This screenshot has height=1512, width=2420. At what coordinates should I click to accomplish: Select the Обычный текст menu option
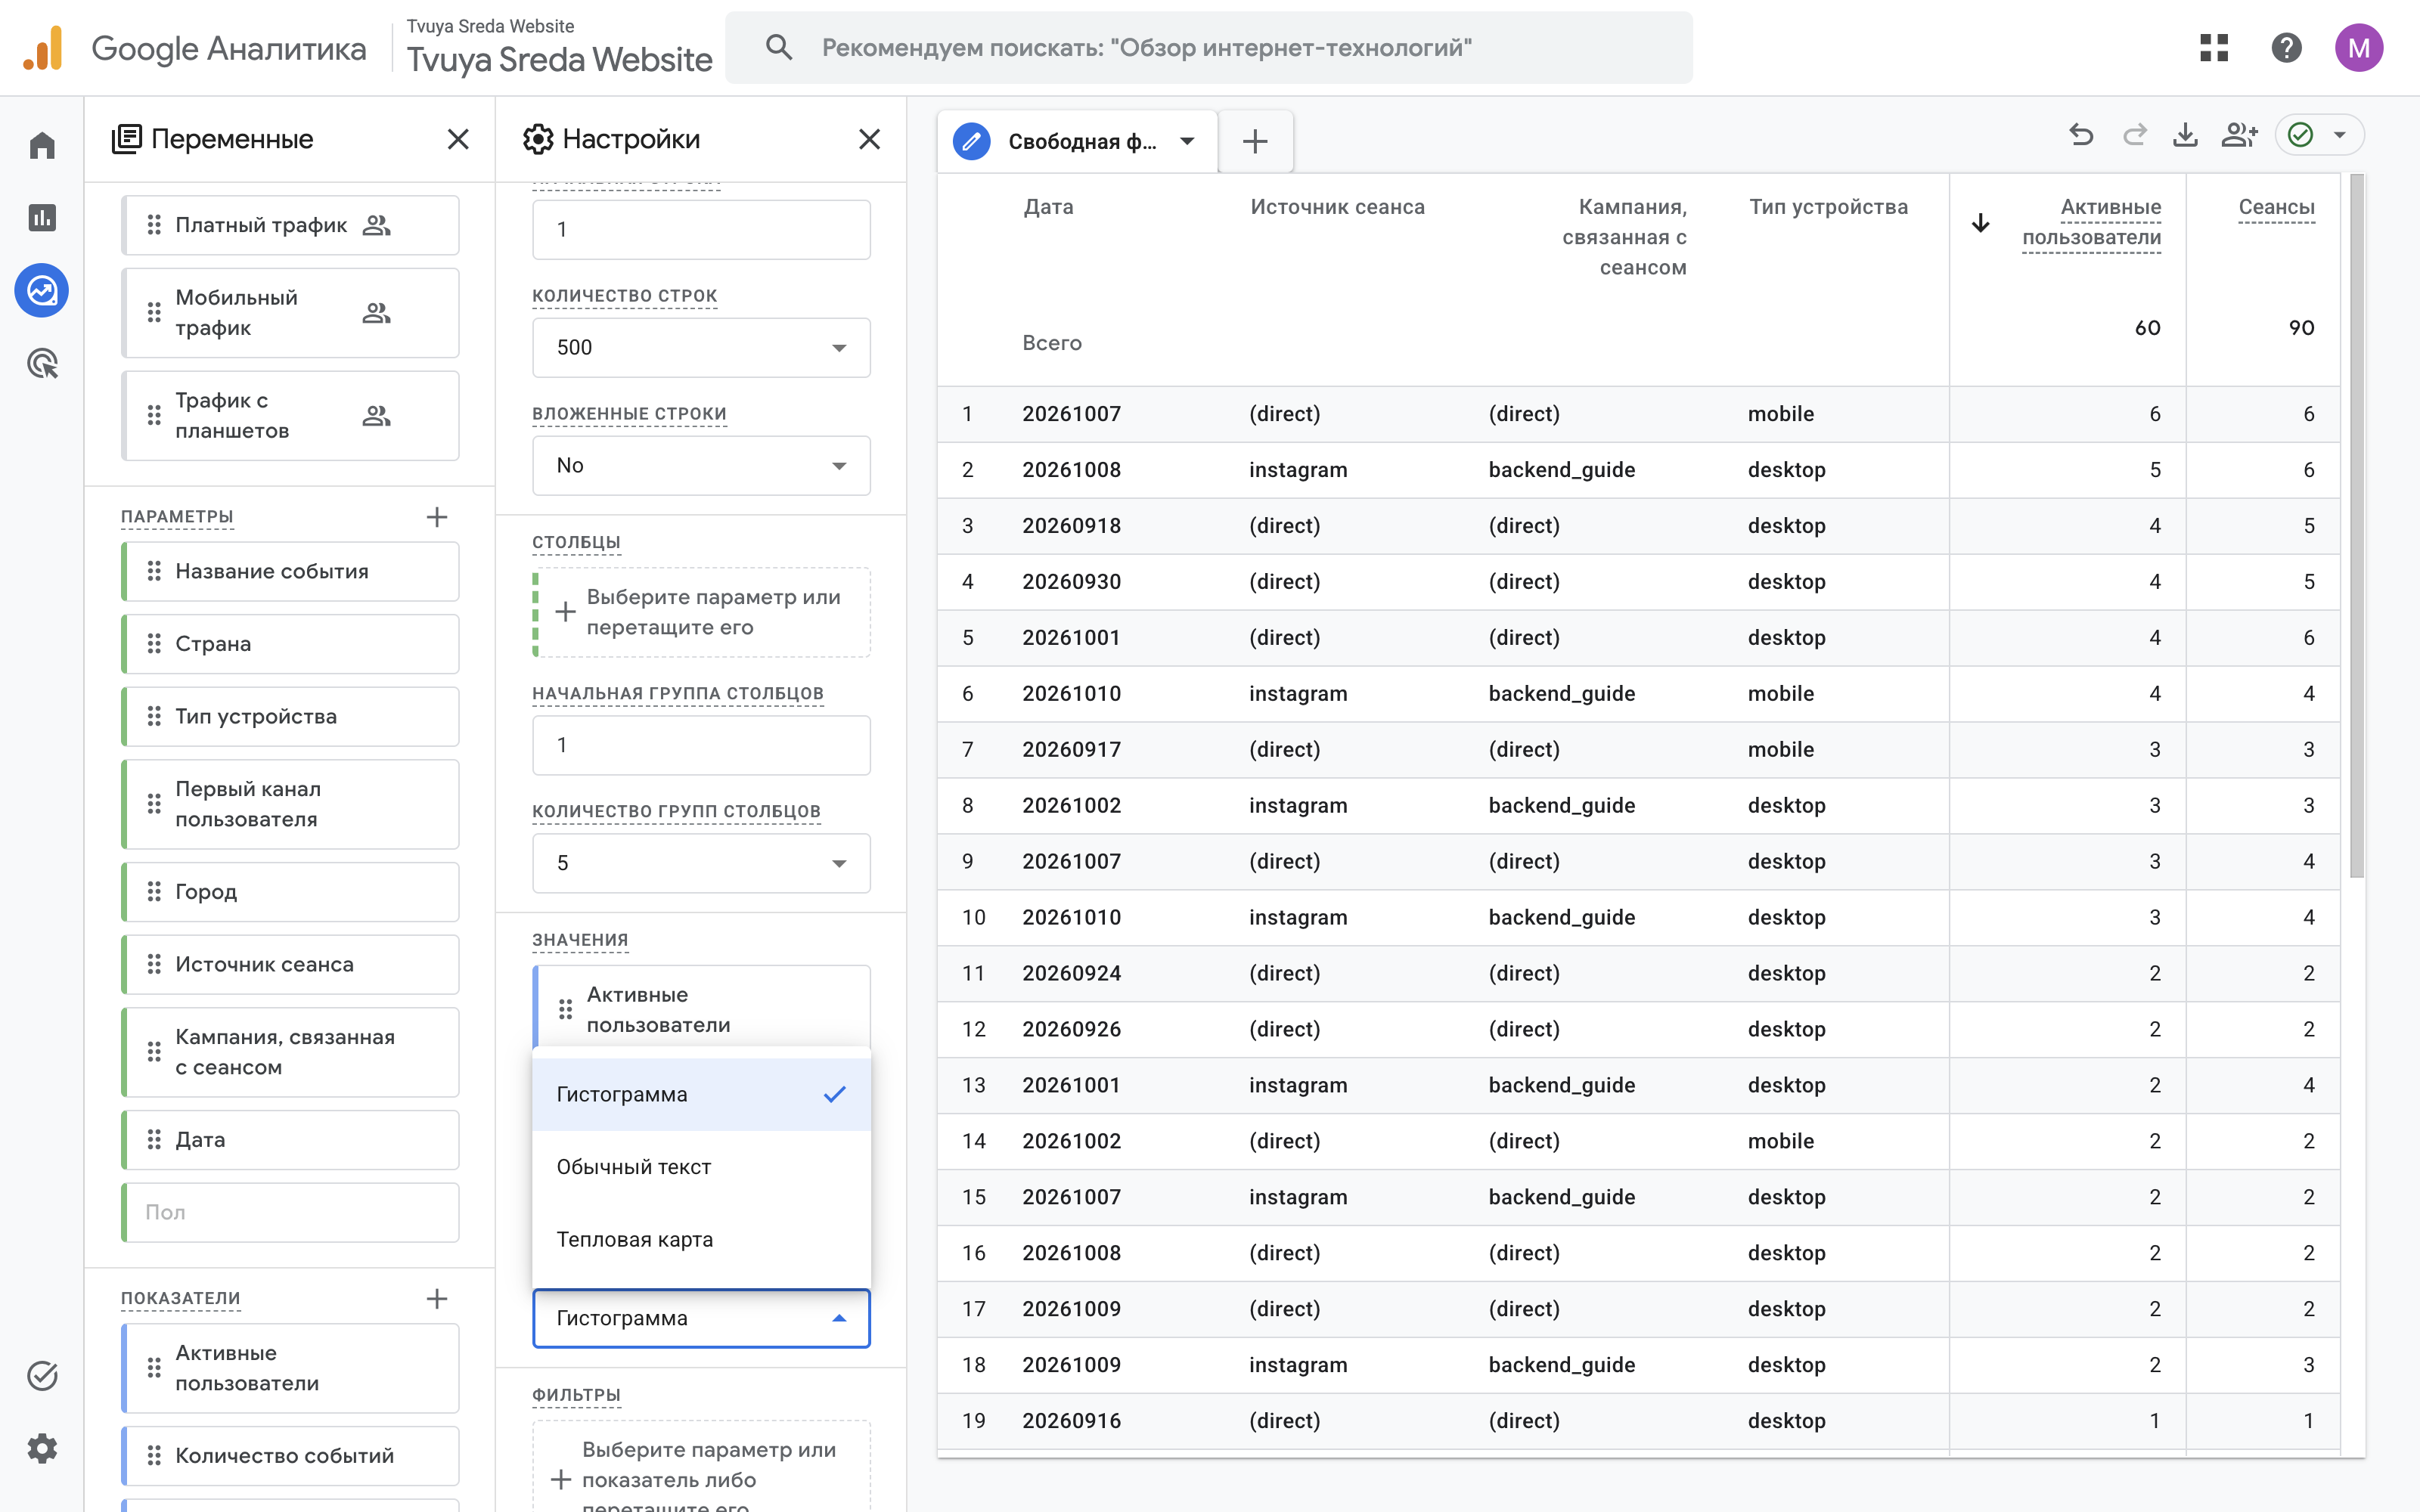[701, 1167]
